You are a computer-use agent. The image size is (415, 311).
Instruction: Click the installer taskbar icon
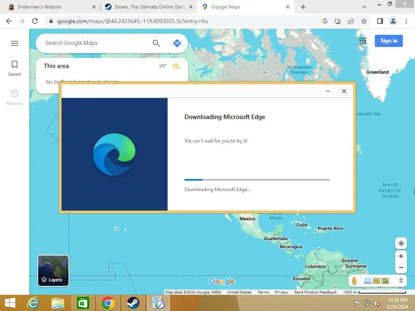point(158,303)
